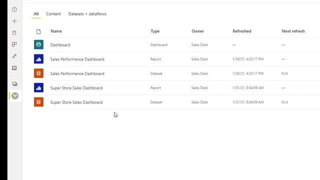Sort by the Name column header
Screen dimensions: 320x180
(56, 31)
